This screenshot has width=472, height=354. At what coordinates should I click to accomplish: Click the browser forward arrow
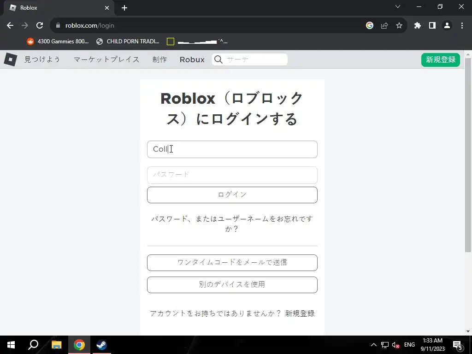tap(25, 26)
